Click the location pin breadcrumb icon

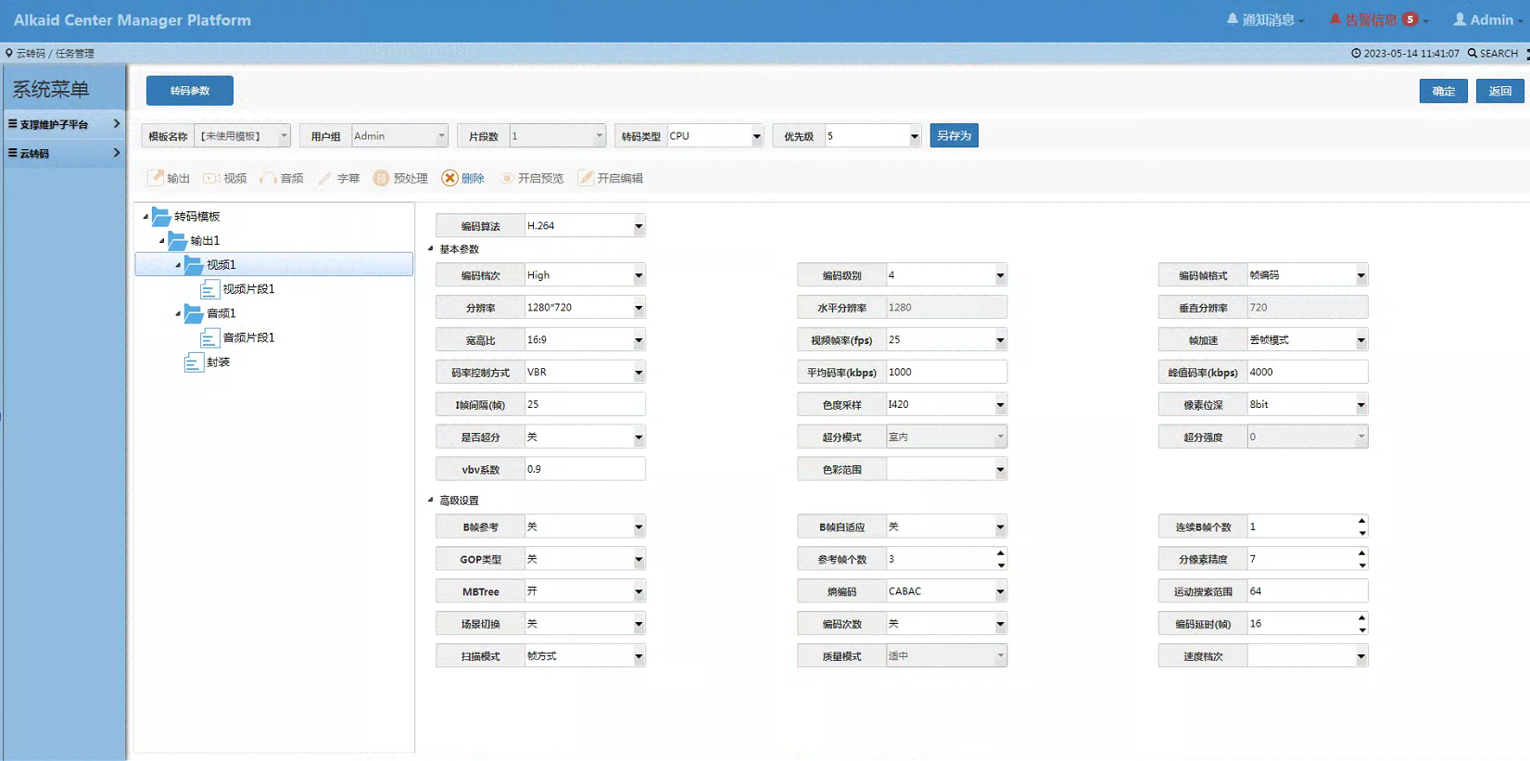click(x=9, y=53)
